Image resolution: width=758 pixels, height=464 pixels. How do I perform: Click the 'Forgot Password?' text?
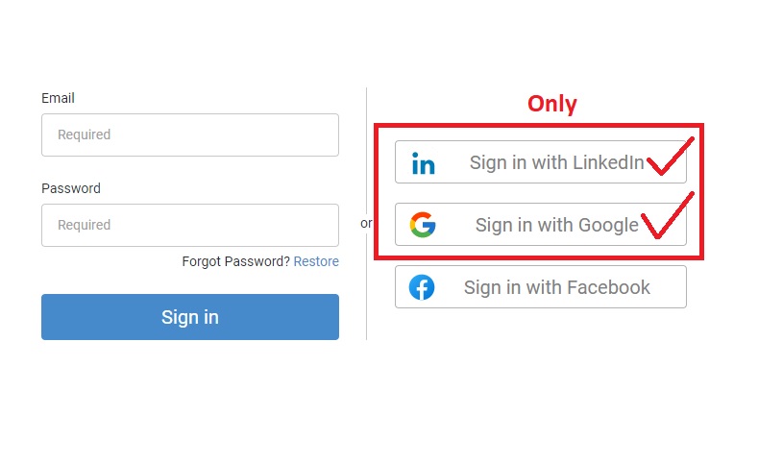coord(235,261)
